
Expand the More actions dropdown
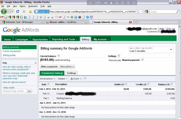(67, 66)
